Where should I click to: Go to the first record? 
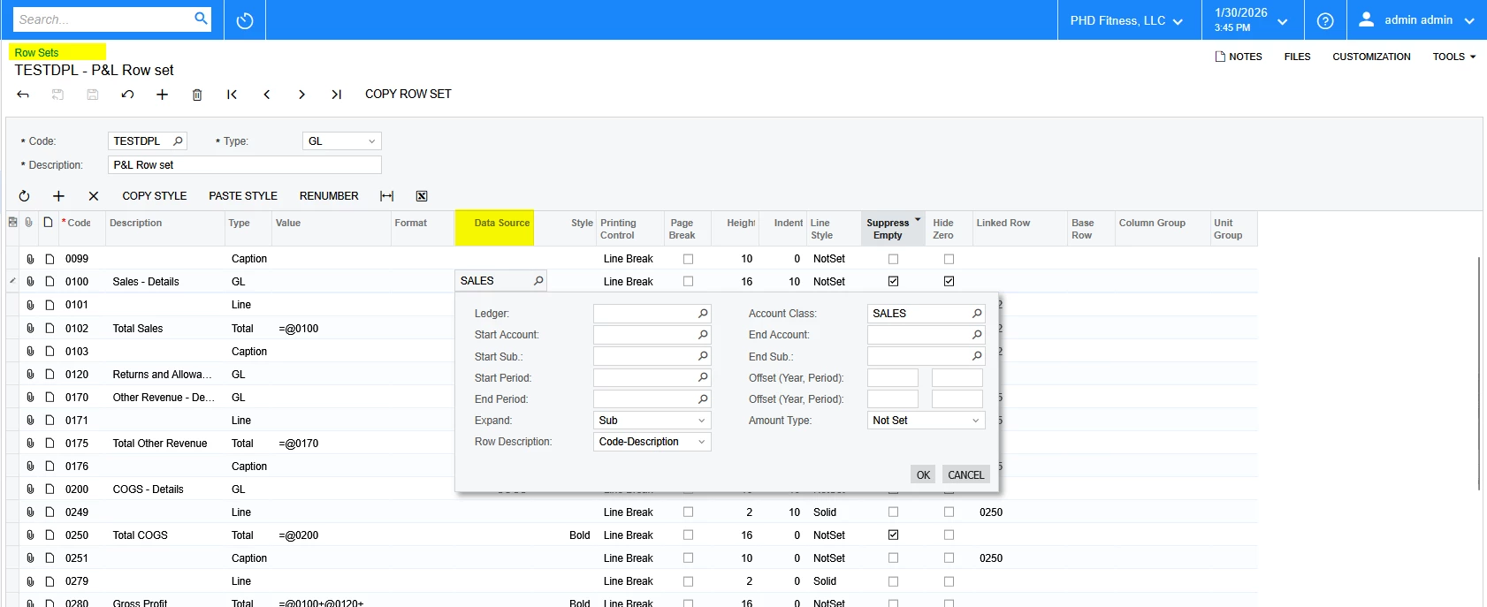pyautogui.click(x=232, y=95)
